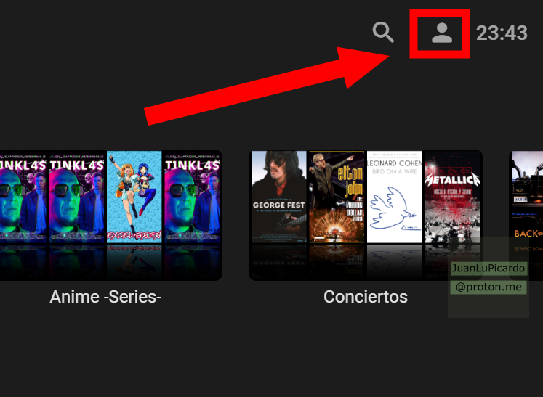This screenshot has width=543, height=397.
Task: Open the user profile icon
Action: (442, 33)
